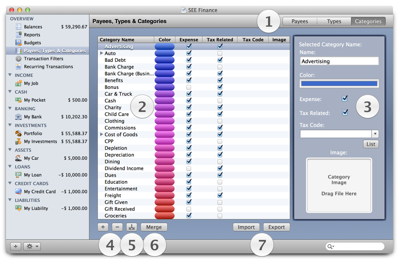Toggle the Expense checkbox for Bonus
Image resolution: width=399 pixels, height=259 pixels.
(x=188, y=87)
